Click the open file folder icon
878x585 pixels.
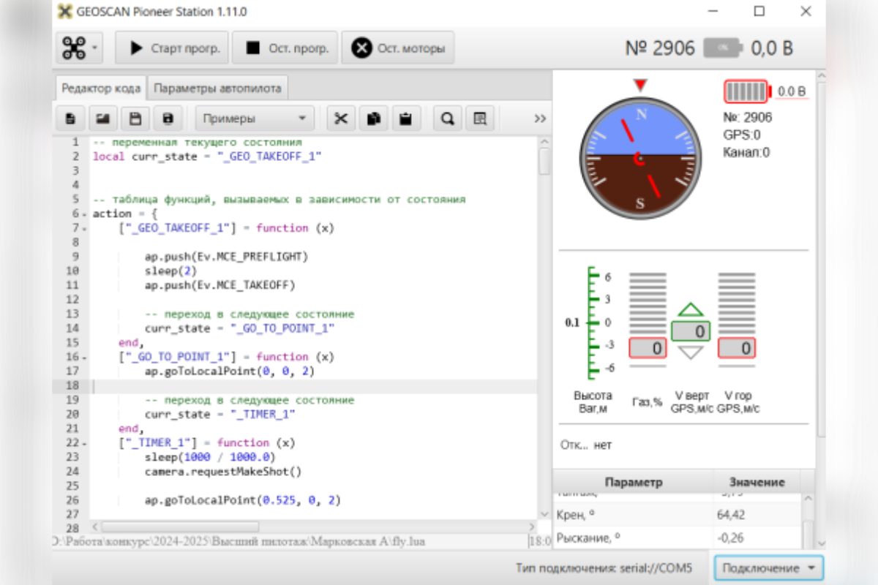coord(102,118)
